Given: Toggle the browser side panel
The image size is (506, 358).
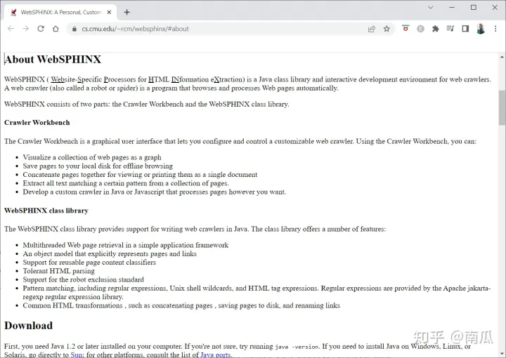Looking at the screenshot, I should [x=465, y=29].
